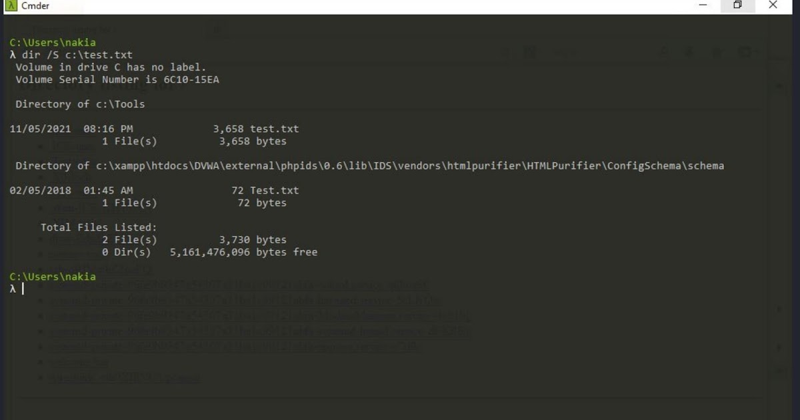Click the lambda symbol at the command prompt
The image size is (800, 420).
click(x=12, y=289)
